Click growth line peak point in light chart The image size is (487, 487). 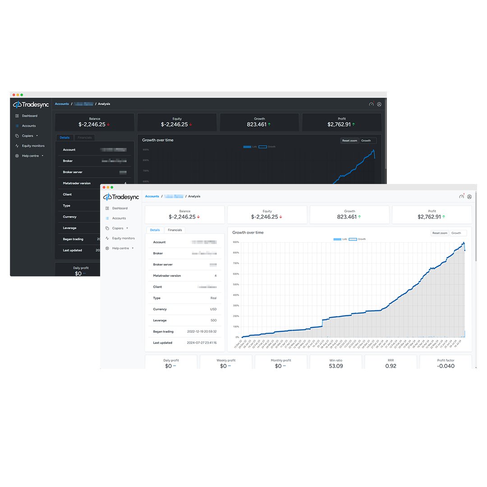(x=464, y=243)
